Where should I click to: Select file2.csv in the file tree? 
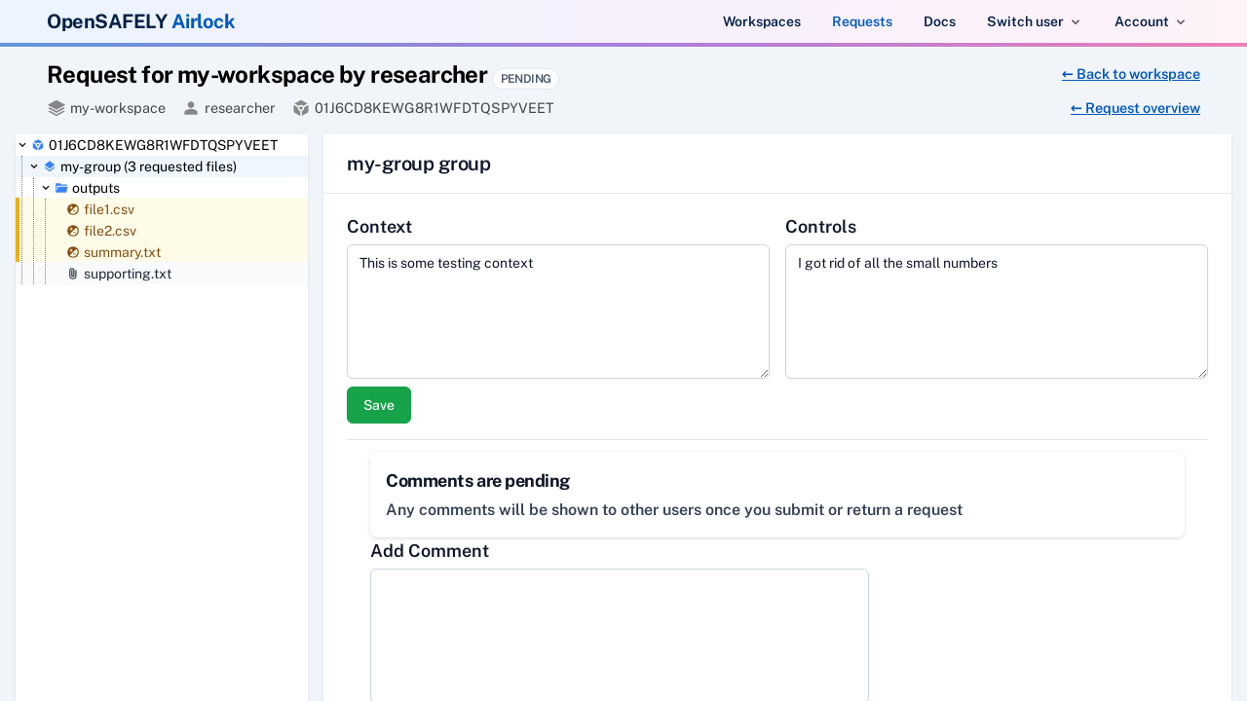(109, 231)
